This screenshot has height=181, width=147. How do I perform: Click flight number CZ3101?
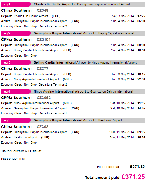[43, 39]
